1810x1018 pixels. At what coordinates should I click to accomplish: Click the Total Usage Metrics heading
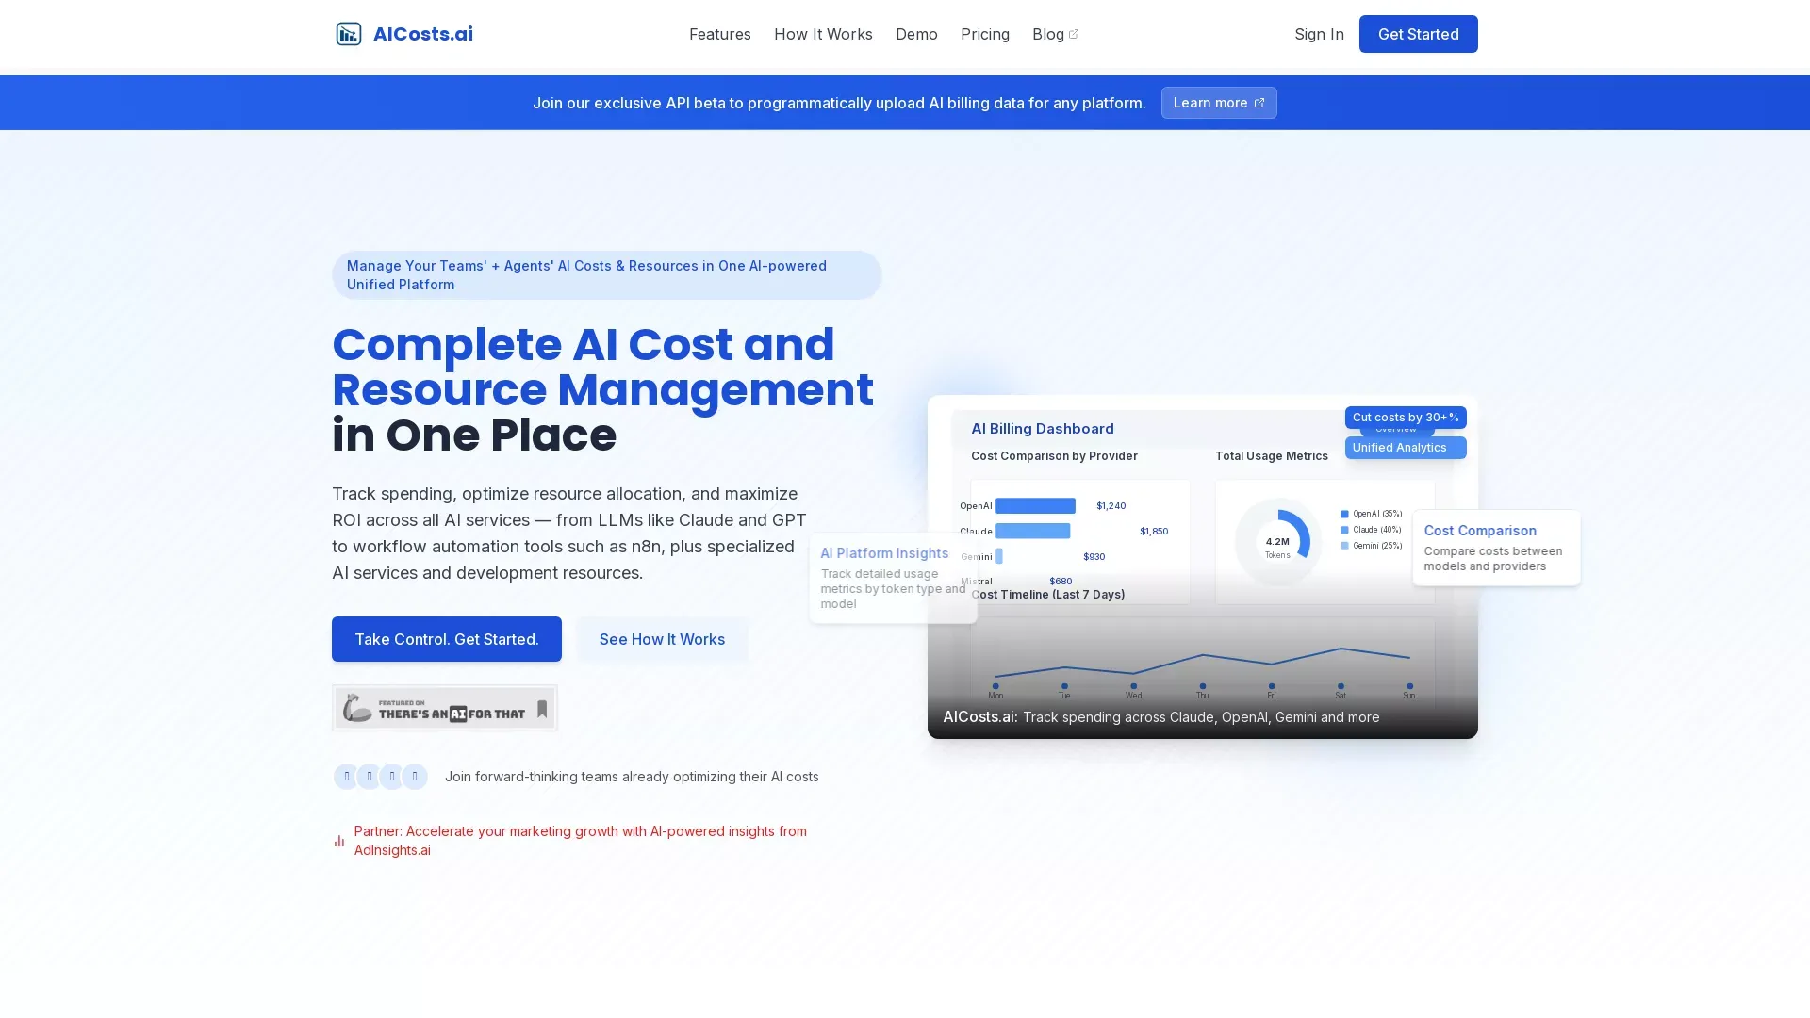(1271, 456)
